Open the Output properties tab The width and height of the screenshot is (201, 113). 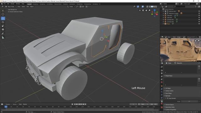pos(162,73)
